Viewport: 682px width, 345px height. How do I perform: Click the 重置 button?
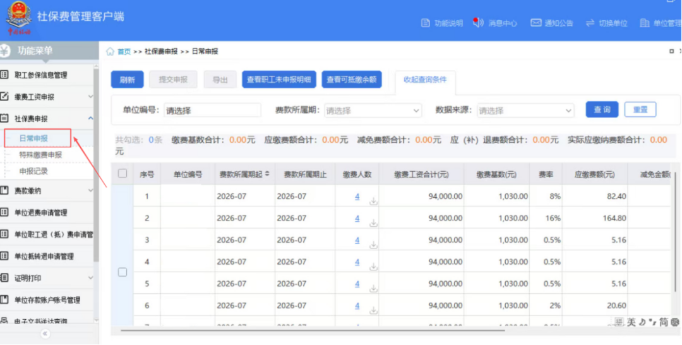(640, 110)
